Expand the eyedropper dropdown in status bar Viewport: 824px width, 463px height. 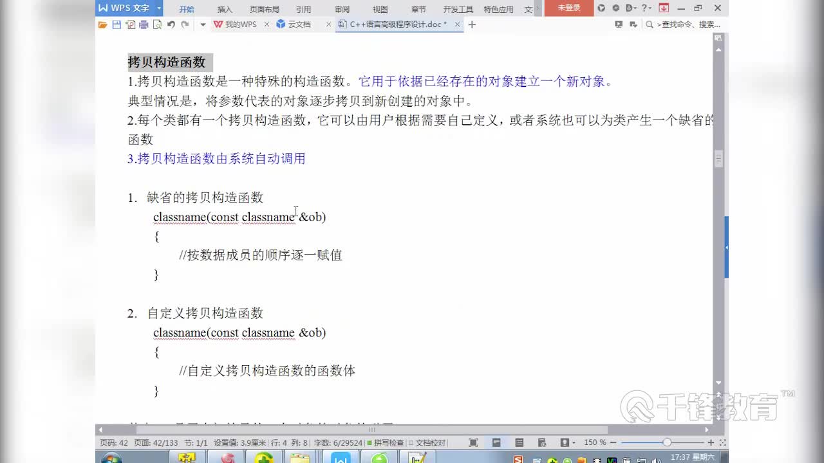[574, 442]
